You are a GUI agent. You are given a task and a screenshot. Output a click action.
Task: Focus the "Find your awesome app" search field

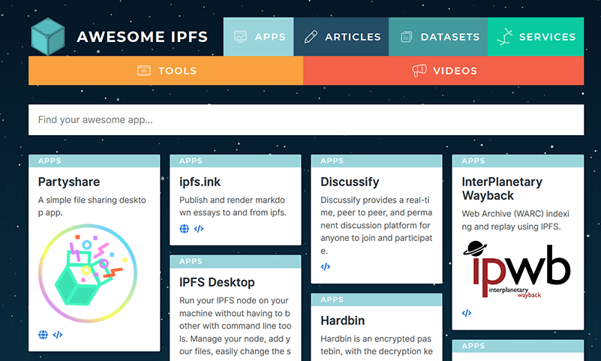tap(306, 120)
